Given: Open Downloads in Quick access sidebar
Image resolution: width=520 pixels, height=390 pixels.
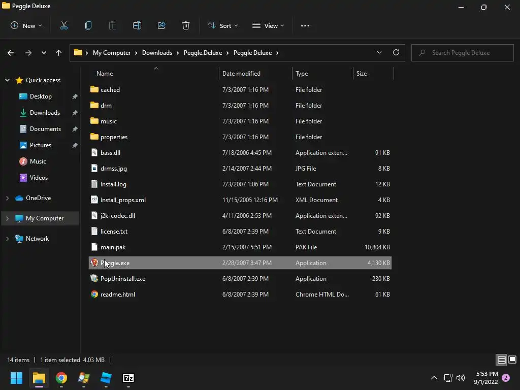Looking at the screenshot, I should pyautogui.click(x=45, y=112).
